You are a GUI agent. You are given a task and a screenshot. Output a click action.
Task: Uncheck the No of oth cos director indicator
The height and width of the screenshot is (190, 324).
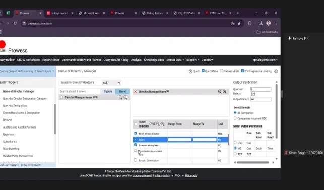[x=136, y=134]
